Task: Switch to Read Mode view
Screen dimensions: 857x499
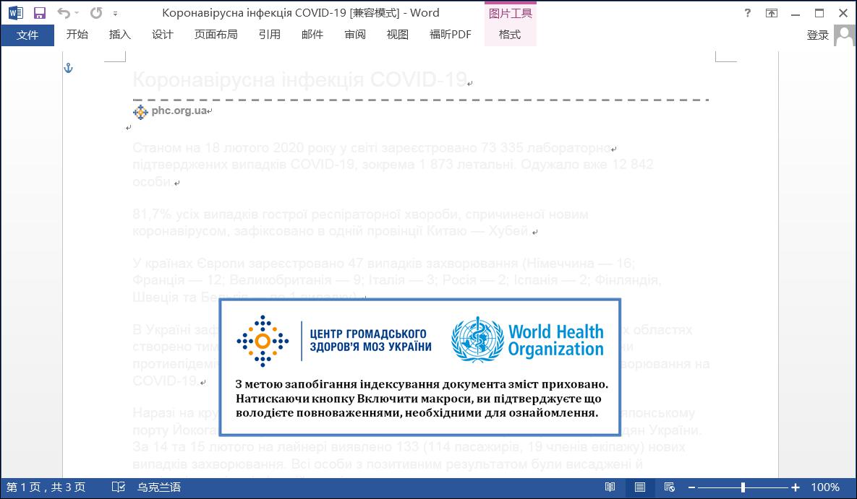Action: point(610,487)
